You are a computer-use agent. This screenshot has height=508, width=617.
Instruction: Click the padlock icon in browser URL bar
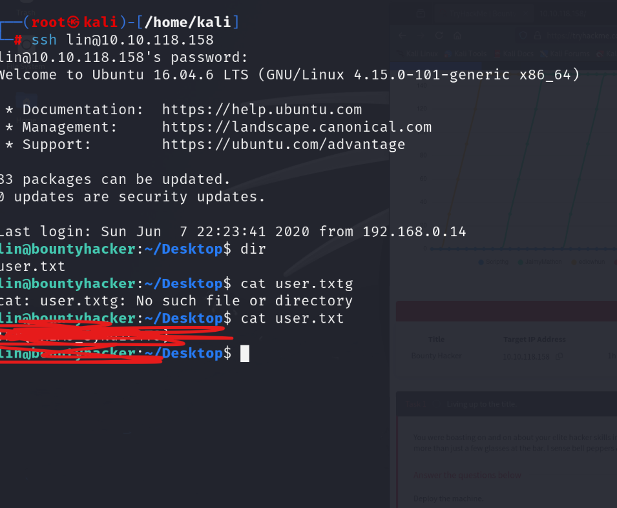click(537, 36)
